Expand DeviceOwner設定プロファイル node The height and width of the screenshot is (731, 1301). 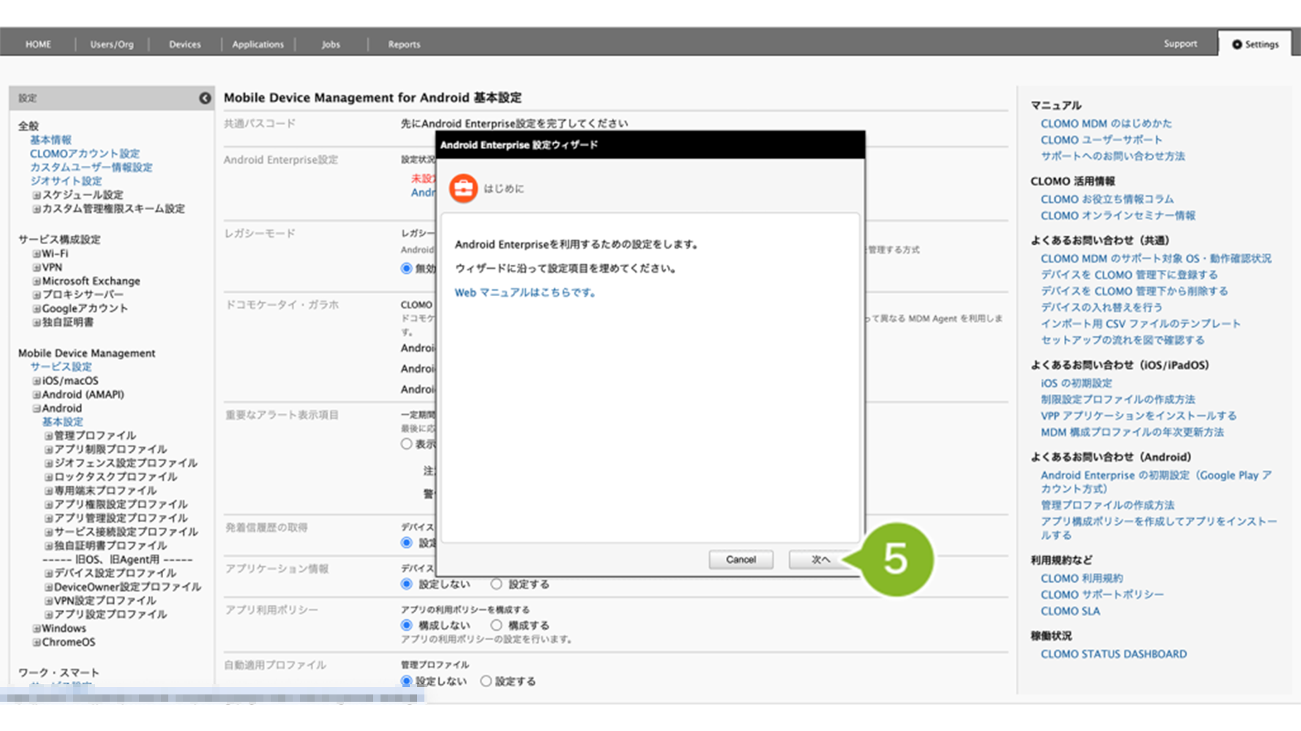[x=48, y=587]
